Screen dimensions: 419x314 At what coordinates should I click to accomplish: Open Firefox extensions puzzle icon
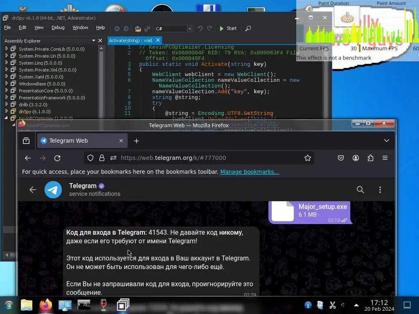(x=370, y=158)
